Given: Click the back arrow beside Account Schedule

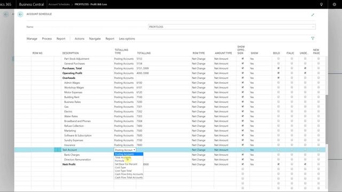Looking at the screenshot, I should click(x=20, y=14).
